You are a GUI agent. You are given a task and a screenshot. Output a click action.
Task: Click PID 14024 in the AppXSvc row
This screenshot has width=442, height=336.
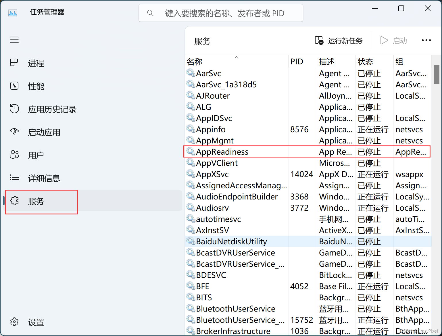[302, 174]
